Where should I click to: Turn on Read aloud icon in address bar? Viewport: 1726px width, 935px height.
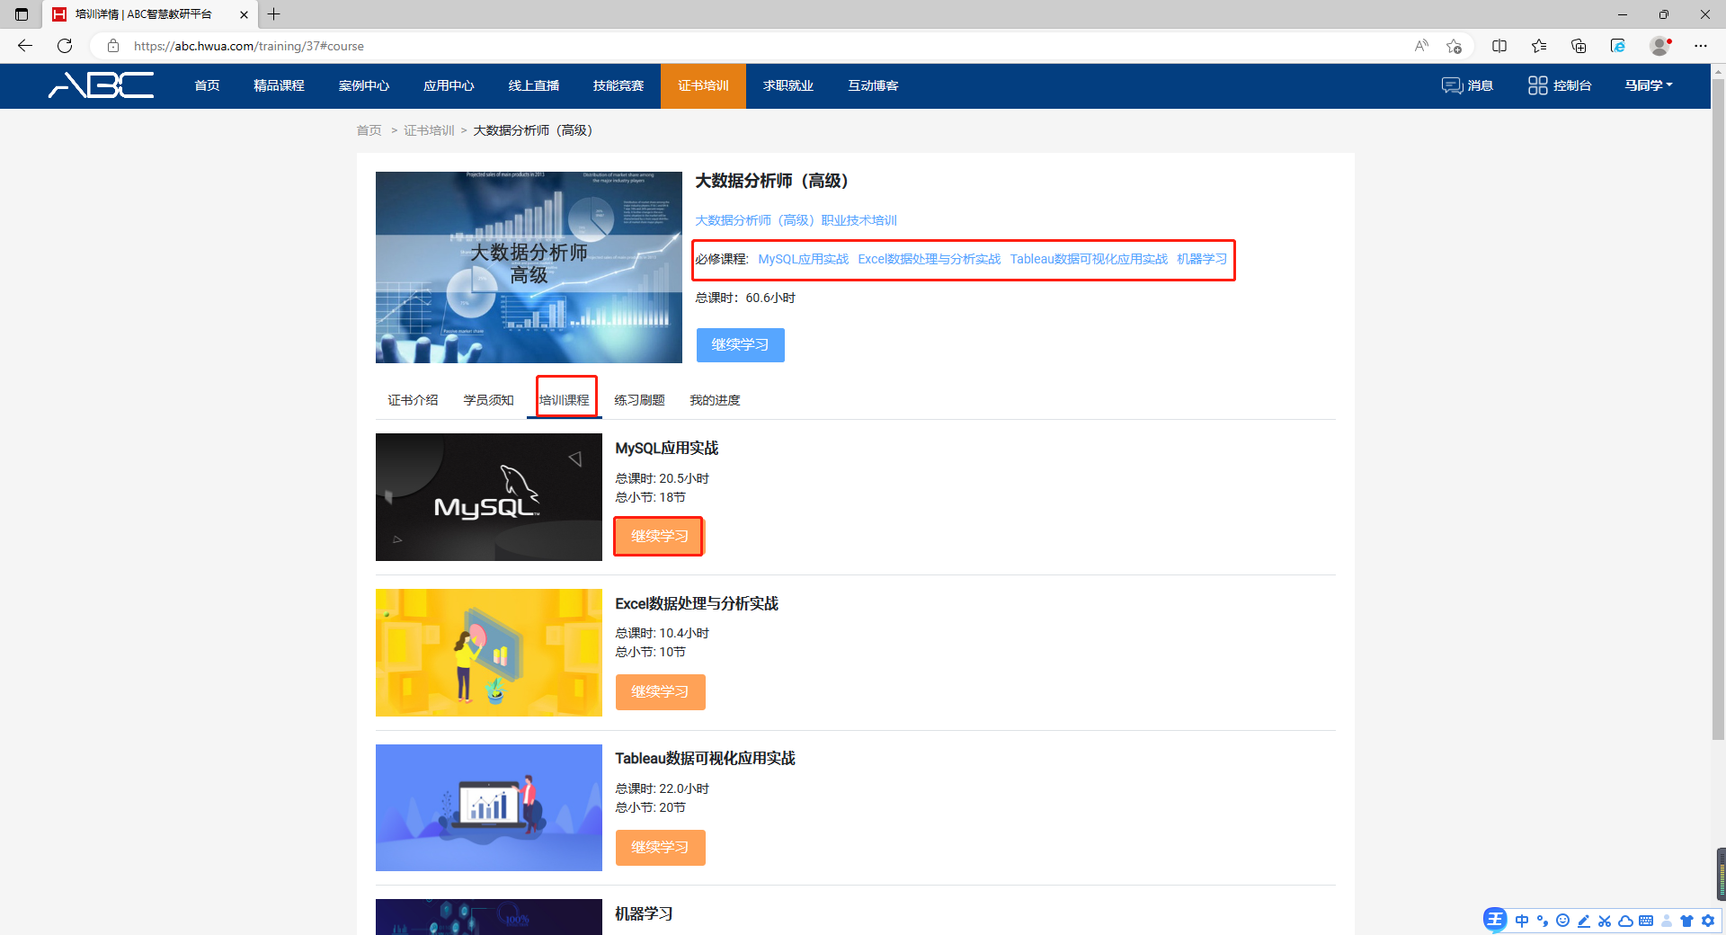pos(1421,46)
